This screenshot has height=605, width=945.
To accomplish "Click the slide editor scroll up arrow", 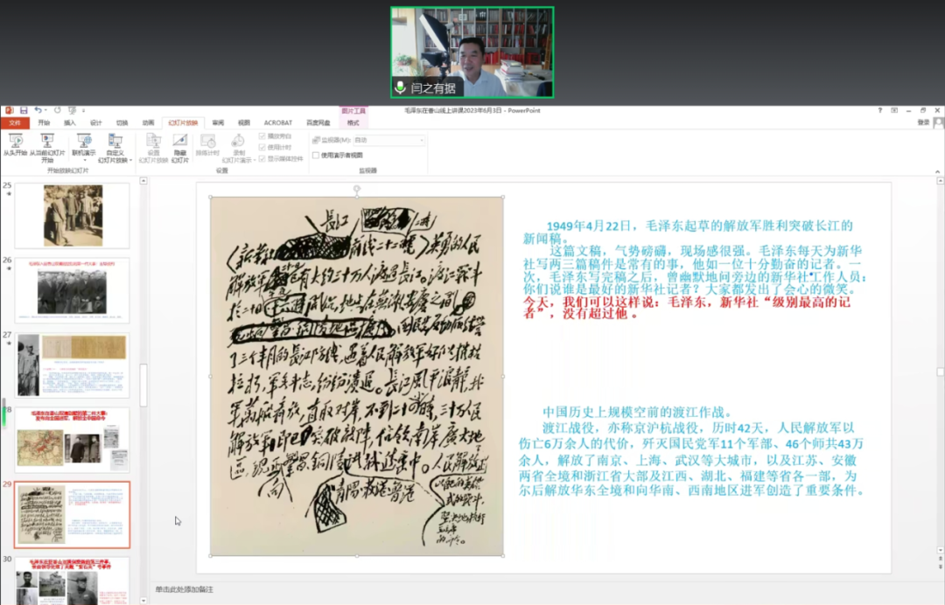I will [940, 181].
